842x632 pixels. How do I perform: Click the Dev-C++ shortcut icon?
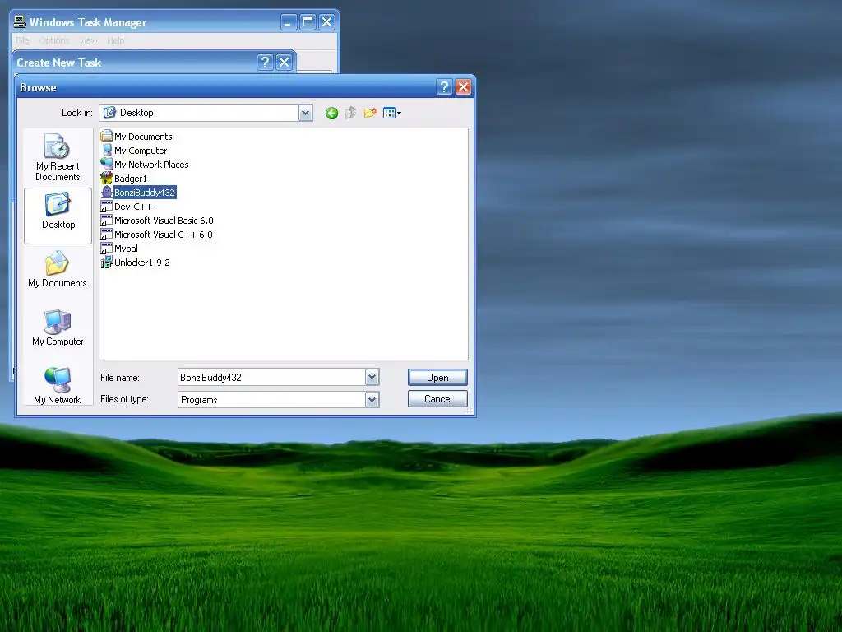[107, 206]
